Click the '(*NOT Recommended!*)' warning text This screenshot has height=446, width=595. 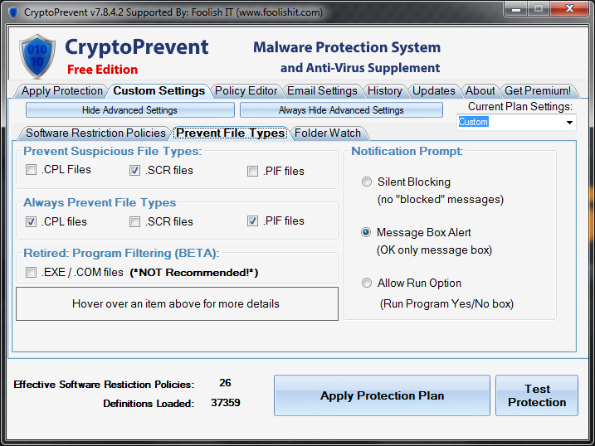pyautogui.click(x=194, y=273)
